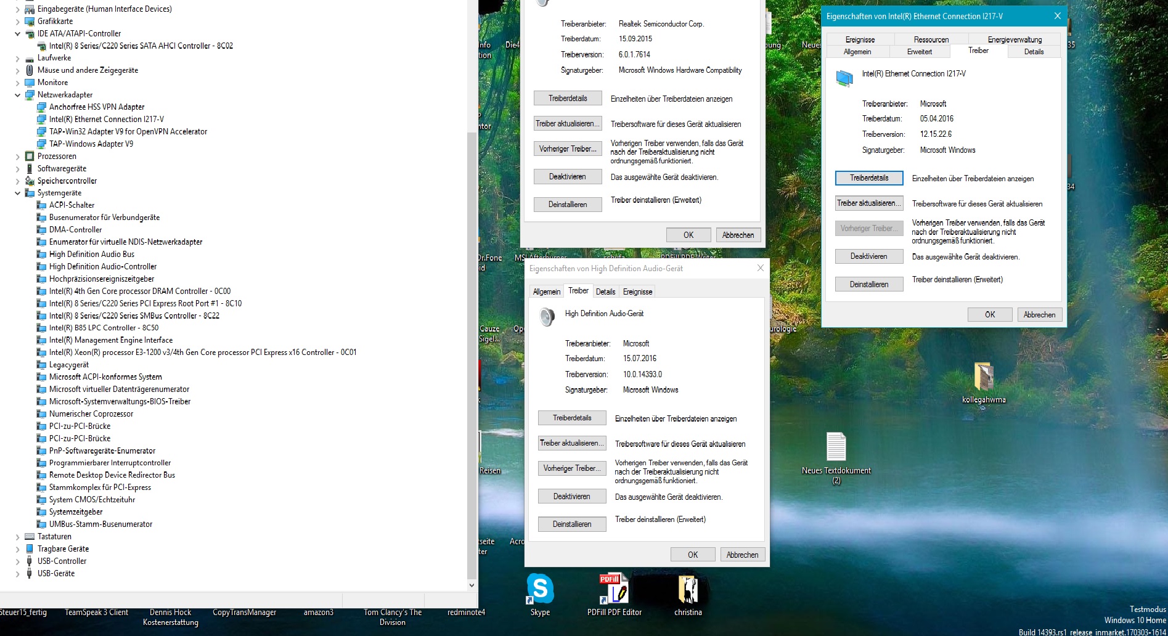The height and width of the screenshot is (636, 1168).
Task: Expand the Tragbare Geräte node
Action: click(x=17, y=548)
